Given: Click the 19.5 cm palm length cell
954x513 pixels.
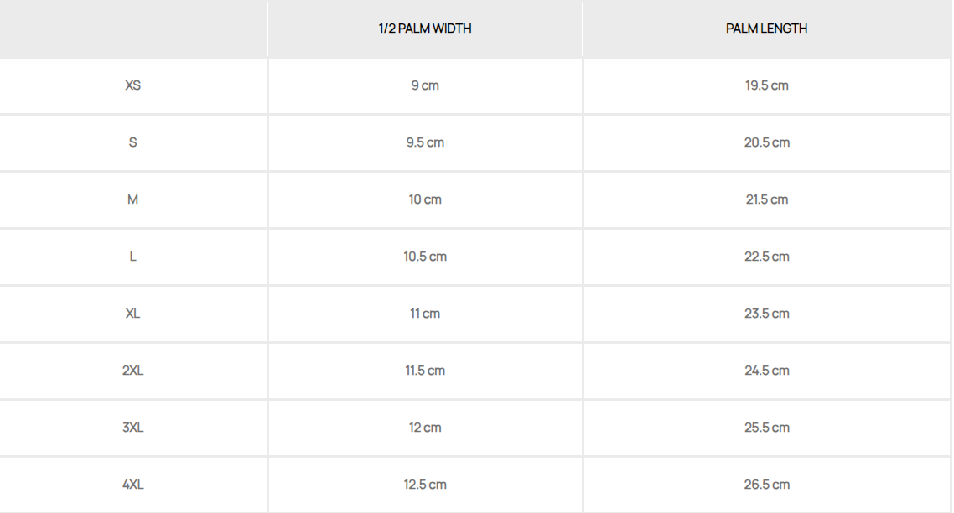Looking at the screenshot, I should tap(766, 85).
